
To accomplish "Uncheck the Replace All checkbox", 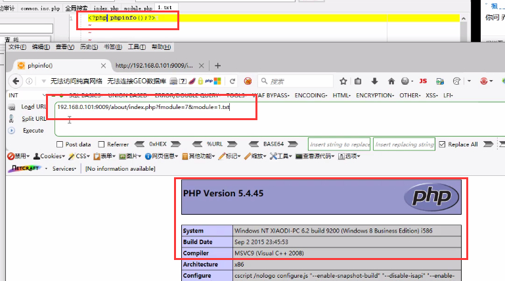I will 442,144.
